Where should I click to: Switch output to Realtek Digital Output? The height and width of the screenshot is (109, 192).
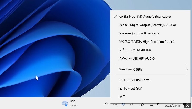tap(147, 25)
